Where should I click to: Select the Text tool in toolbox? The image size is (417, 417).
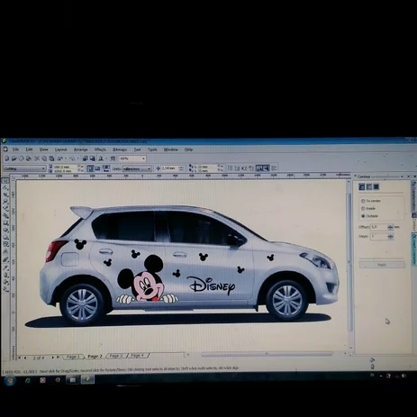coord(5,251)
